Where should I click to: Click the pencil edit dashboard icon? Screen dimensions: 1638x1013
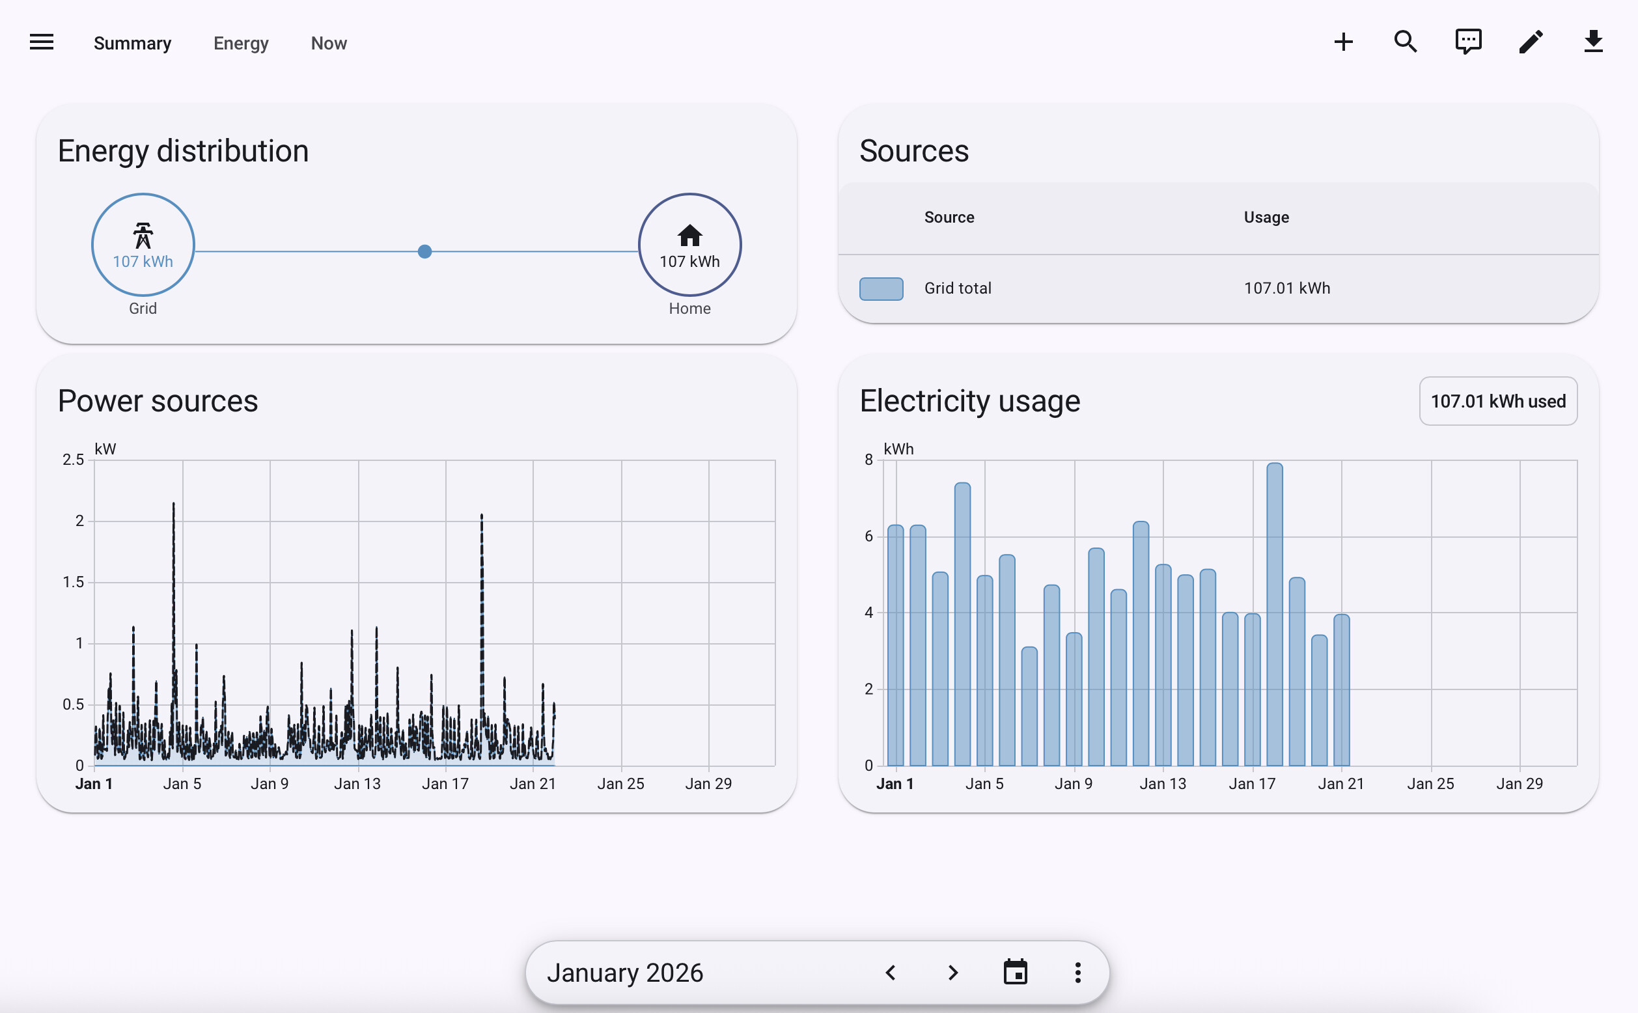1530,42
